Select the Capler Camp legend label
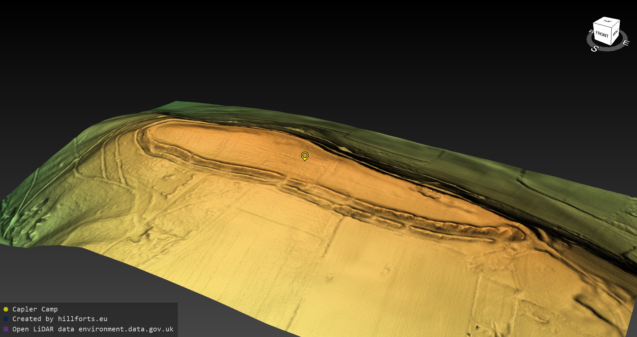This screenshot has width=637, height=337. click(x=35, y=309)
